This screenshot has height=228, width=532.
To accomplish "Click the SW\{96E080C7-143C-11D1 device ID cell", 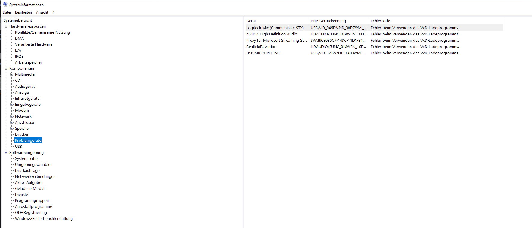I will (338, 40).
